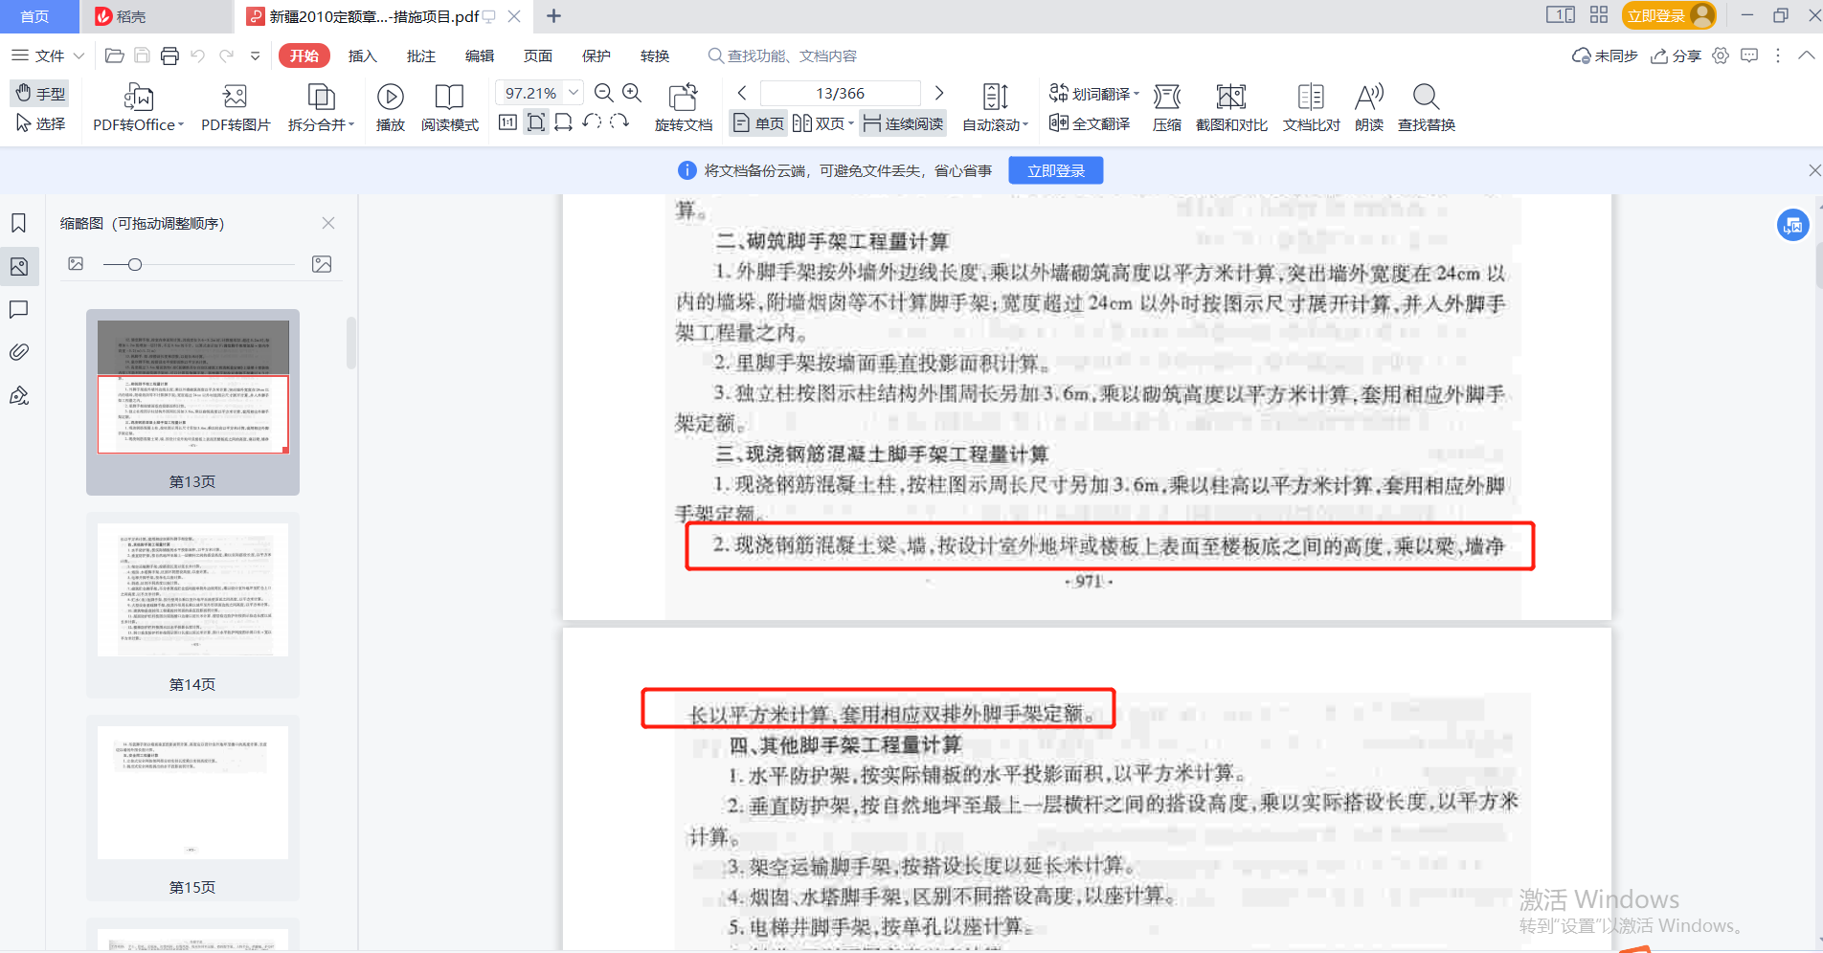The height and width of the screenshot is (953, 1823).
Task: Rotate the page counterclockwise
Action: coord(592,122)
